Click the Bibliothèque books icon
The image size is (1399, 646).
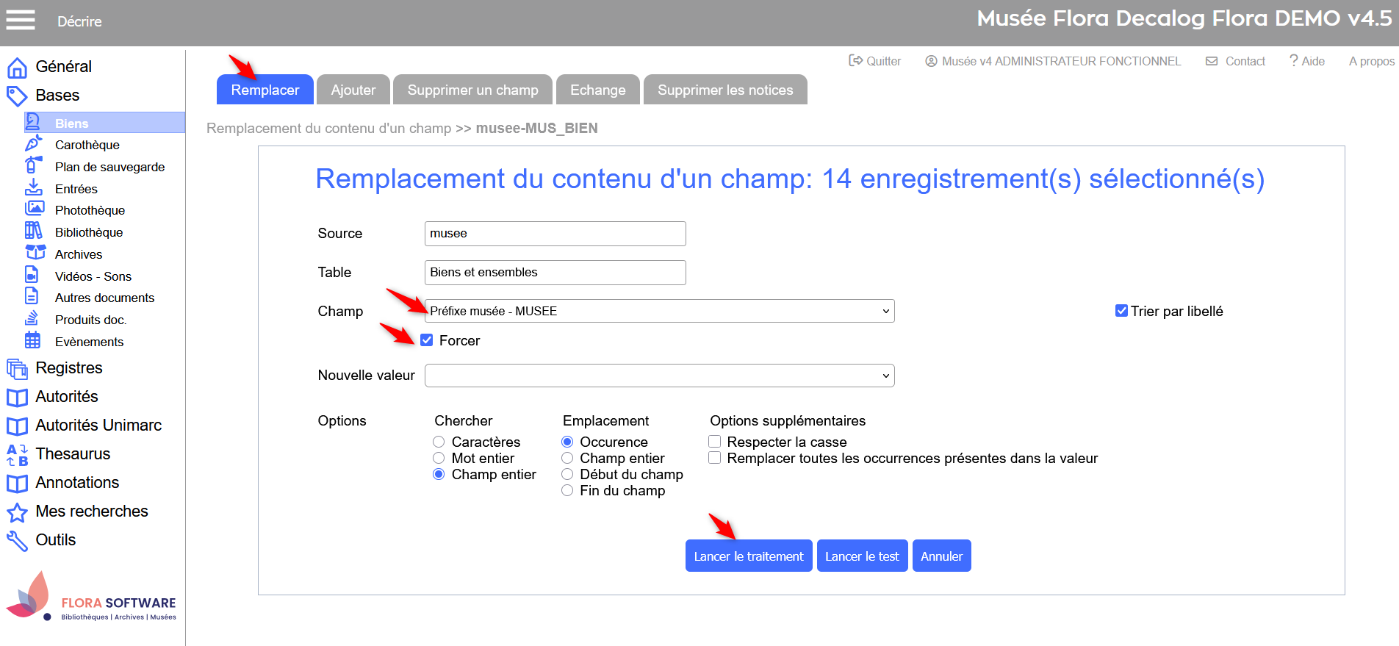(34, 232)
